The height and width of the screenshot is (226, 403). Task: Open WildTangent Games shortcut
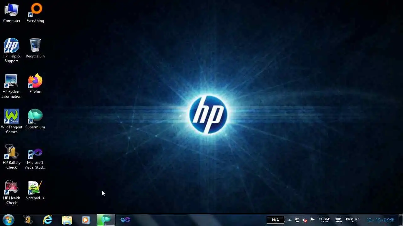point(12,122)
